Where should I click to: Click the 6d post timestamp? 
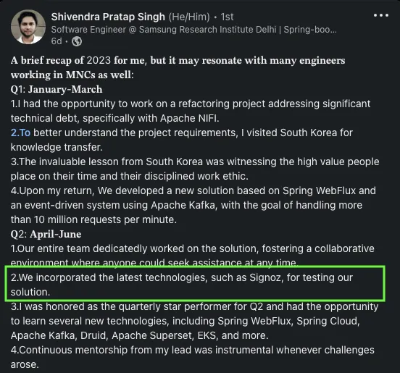[57, 41]
